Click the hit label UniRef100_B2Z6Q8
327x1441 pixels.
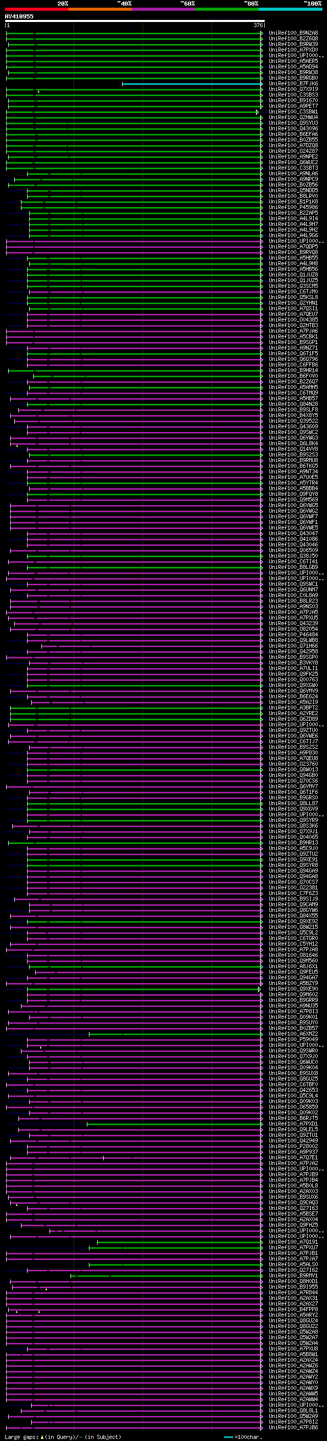point(293,39)
